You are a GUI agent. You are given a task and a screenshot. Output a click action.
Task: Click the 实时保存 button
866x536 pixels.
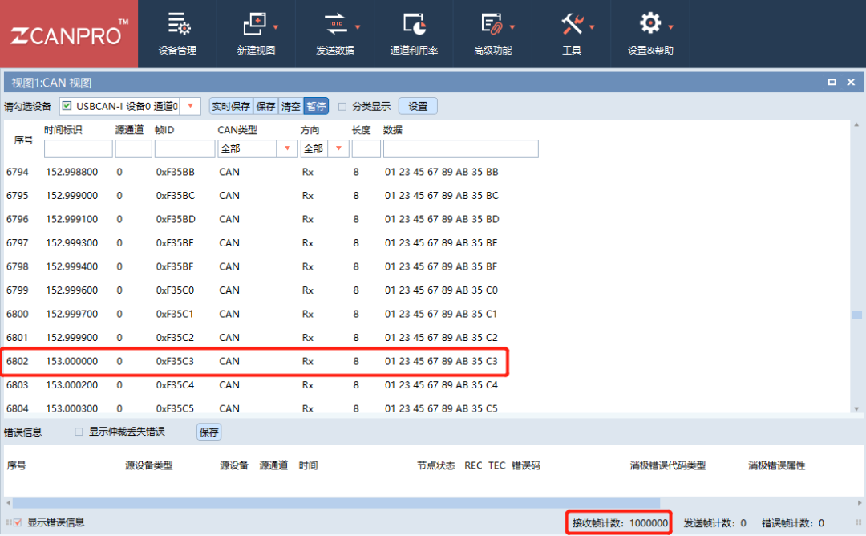(x=231, y=106)
